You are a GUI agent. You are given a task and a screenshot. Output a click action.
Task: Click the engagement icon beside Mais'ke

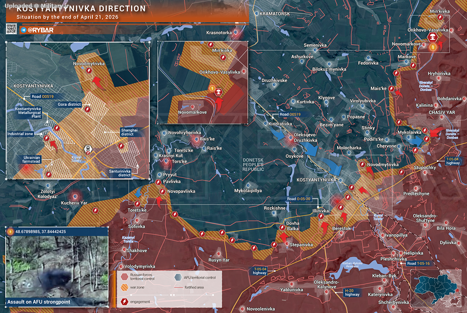[x=391, y=89]
